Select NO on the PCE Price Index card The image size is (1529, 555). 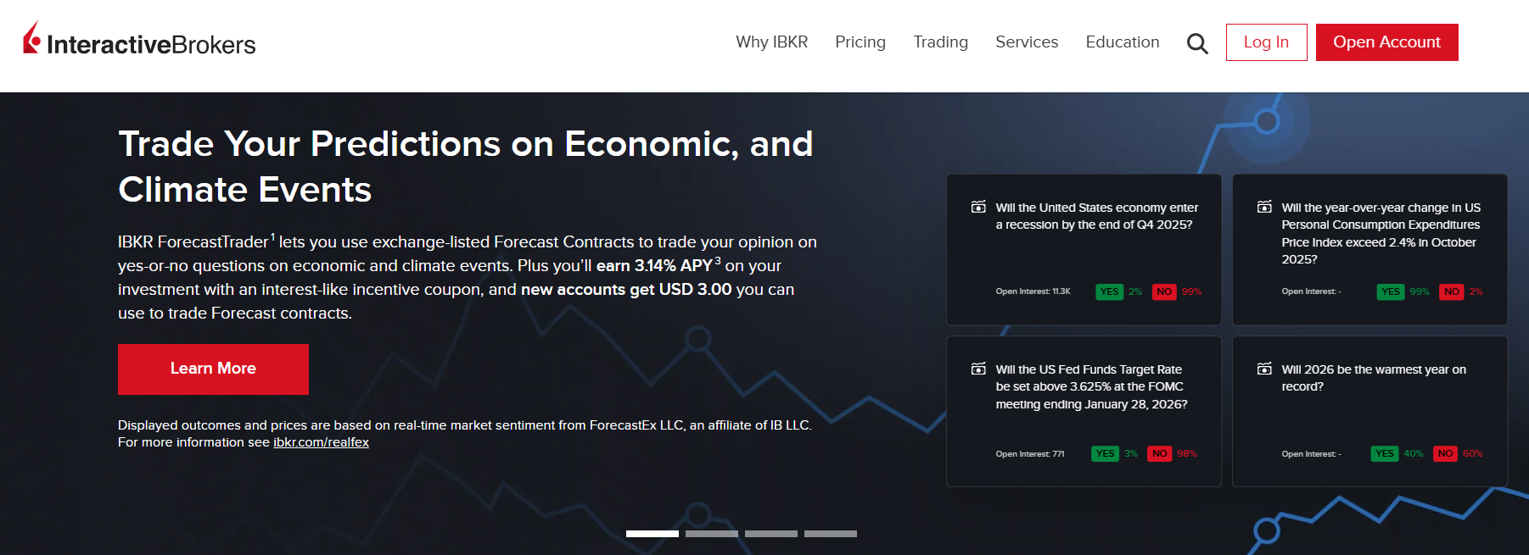coord(1452,291)
